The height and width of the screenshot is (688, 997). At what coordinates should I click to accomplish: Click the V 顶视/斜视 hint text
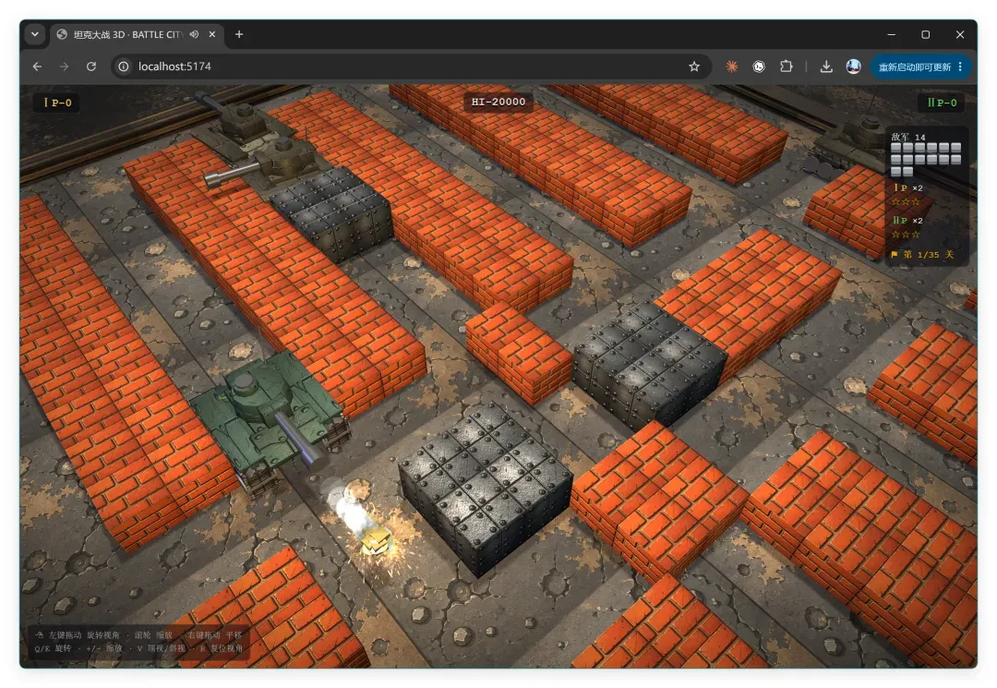point(162,648)
